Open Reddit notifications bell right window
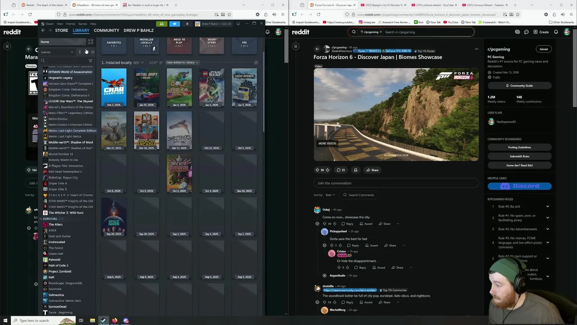Screen dimensions: 577x325 (x=556, y=32)
